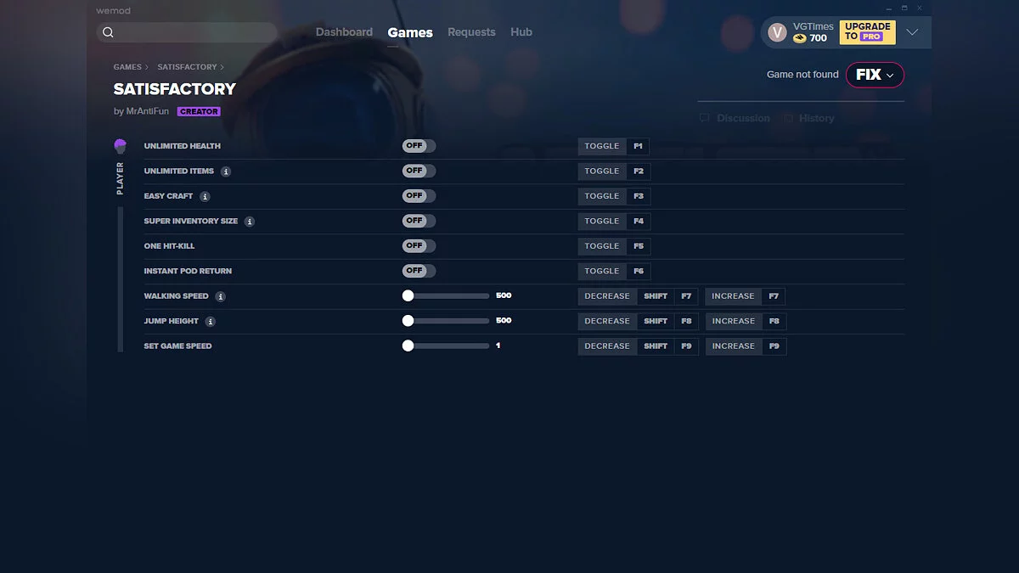
Task: Toggle Super Inventory Size switch
Action: tap(419, 221)
